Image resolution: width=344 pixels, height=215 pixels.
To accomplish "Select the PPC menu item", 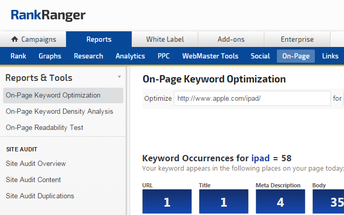I will pyautogui.click(x=163, y=56).
